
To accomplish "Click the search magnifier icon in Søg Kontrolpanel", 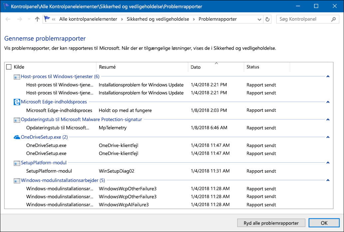I will pos(333,19).
